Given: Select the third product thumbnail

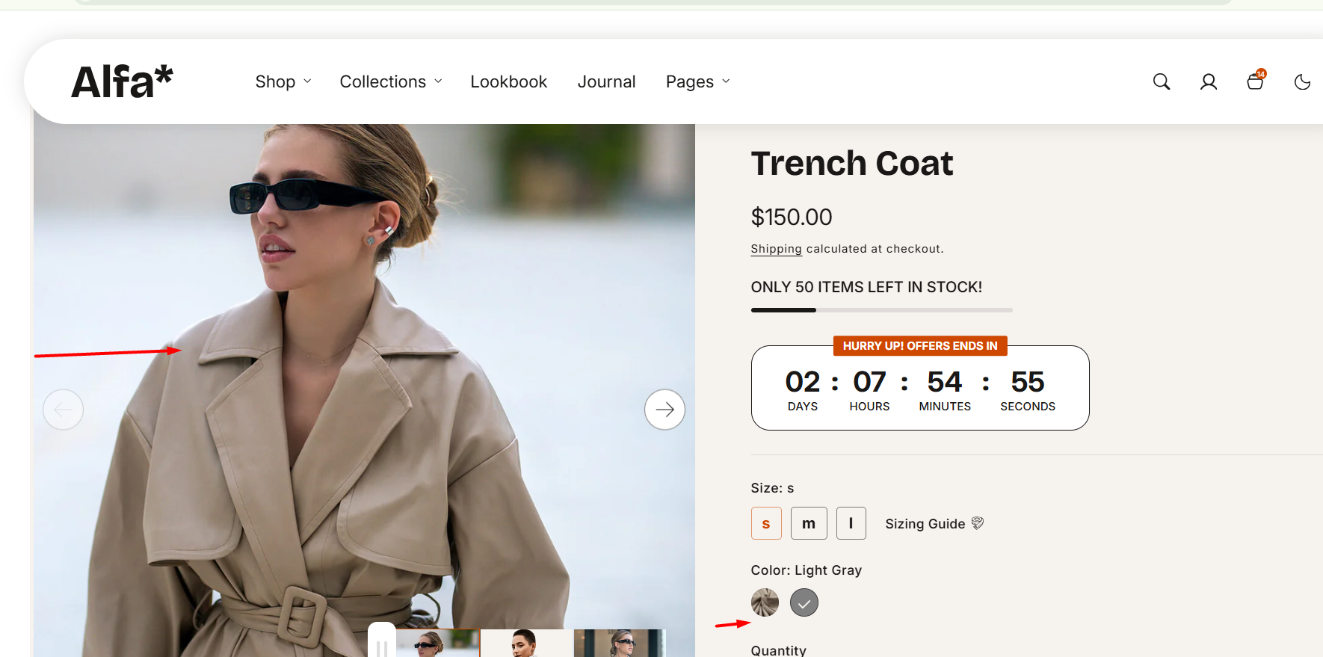Looking at the screenshot, I should coord(620,644).
